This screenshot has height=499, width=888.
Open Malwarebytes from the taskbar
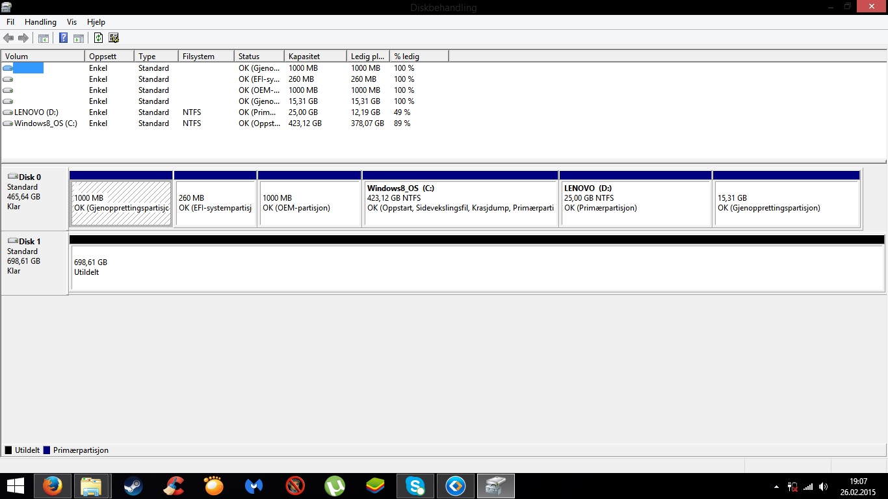pyautogui.click(x=254, y=485)
